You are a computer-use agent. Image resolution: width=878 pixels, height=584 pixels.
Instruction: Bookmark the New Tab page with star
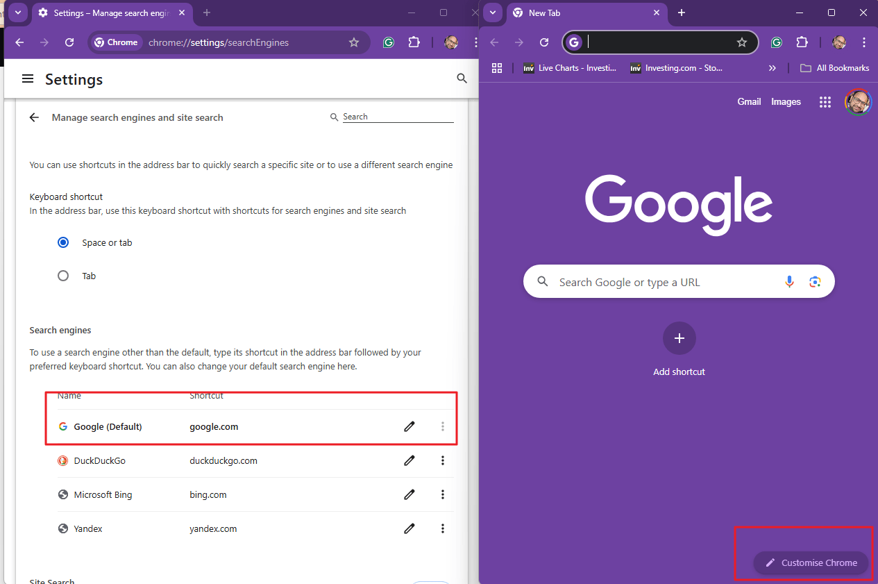[x=742, y=42]
